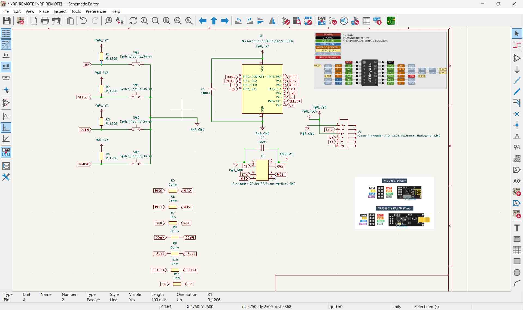
Task: Open the Preferences menu
Action: point(96,11)
